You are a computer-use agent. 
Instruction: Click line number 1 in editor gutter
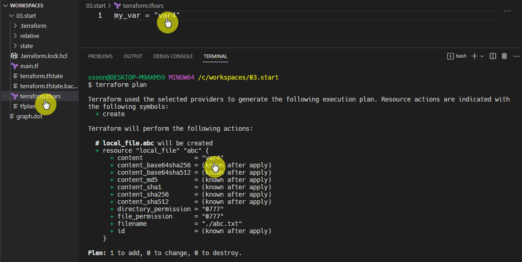click(100, 15)
